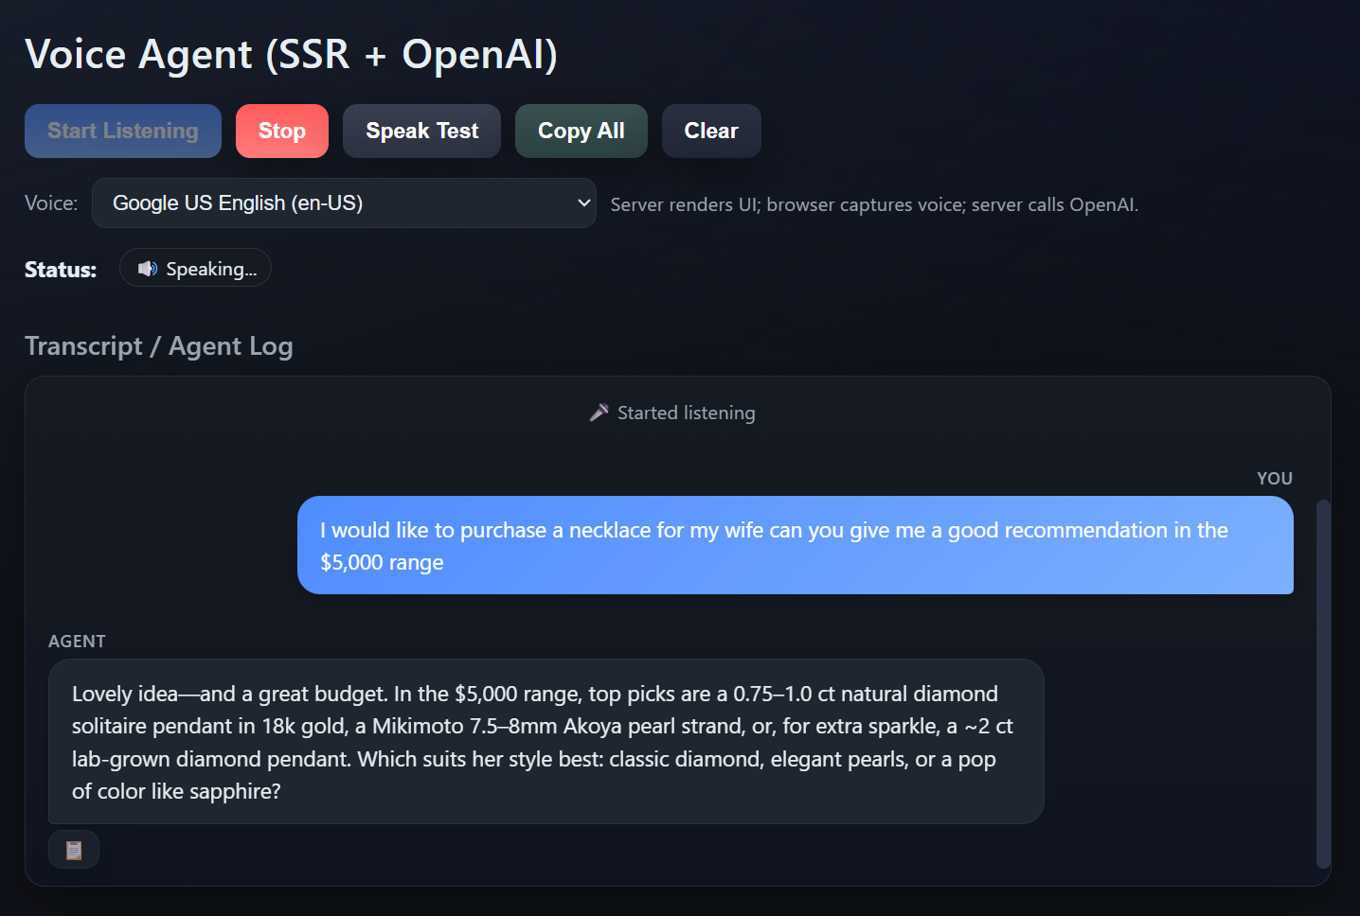
Task: Click the Transcript / Agent Log heading
Action: coord(159,346)
